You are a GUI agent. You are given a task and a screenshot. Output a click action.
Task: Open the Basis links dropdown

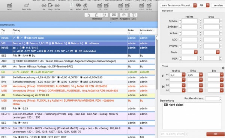coord(211,52)
